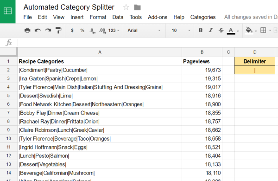This screenshot has height=181, width=278.
Task: Toggle italic formatting
Action: coord(211,30)
